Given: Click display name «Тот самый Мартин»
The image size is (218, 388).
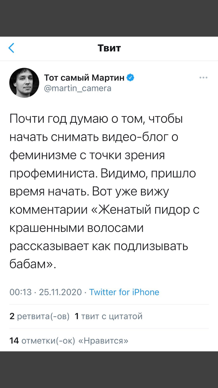Looking at the screenshot, I should 84,78.
